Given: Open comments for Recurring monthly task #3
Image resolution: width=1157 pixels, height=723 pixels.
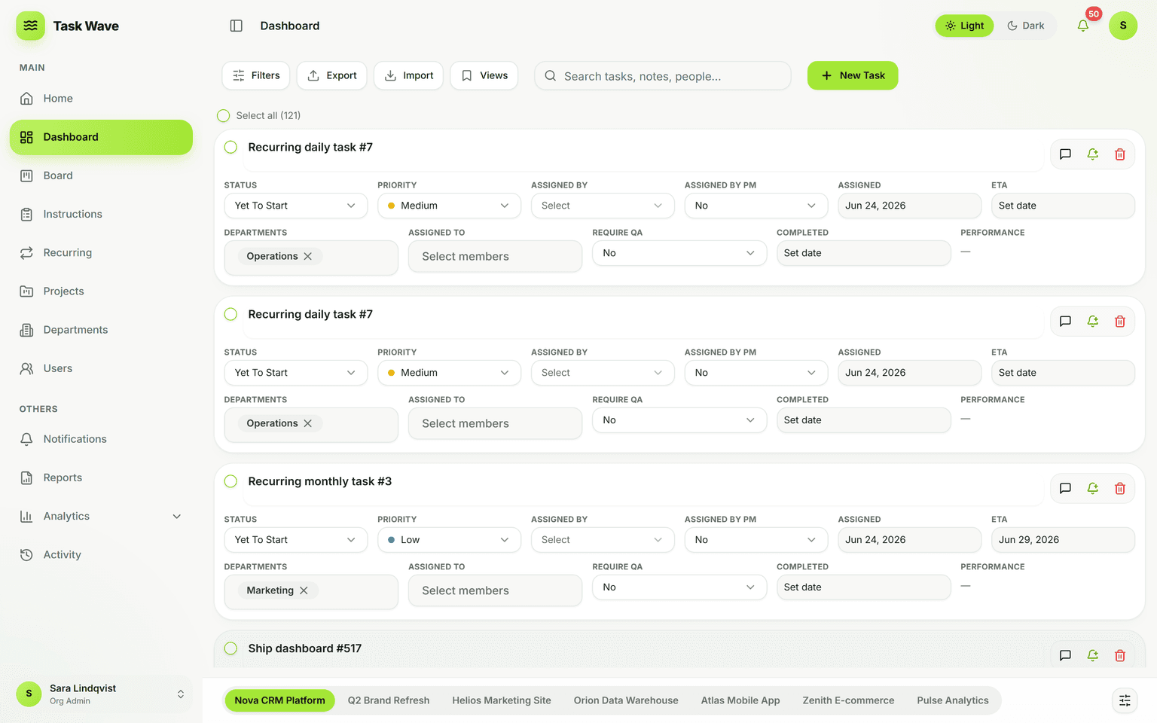Looking at the screenshot, I should point(1065,489).
